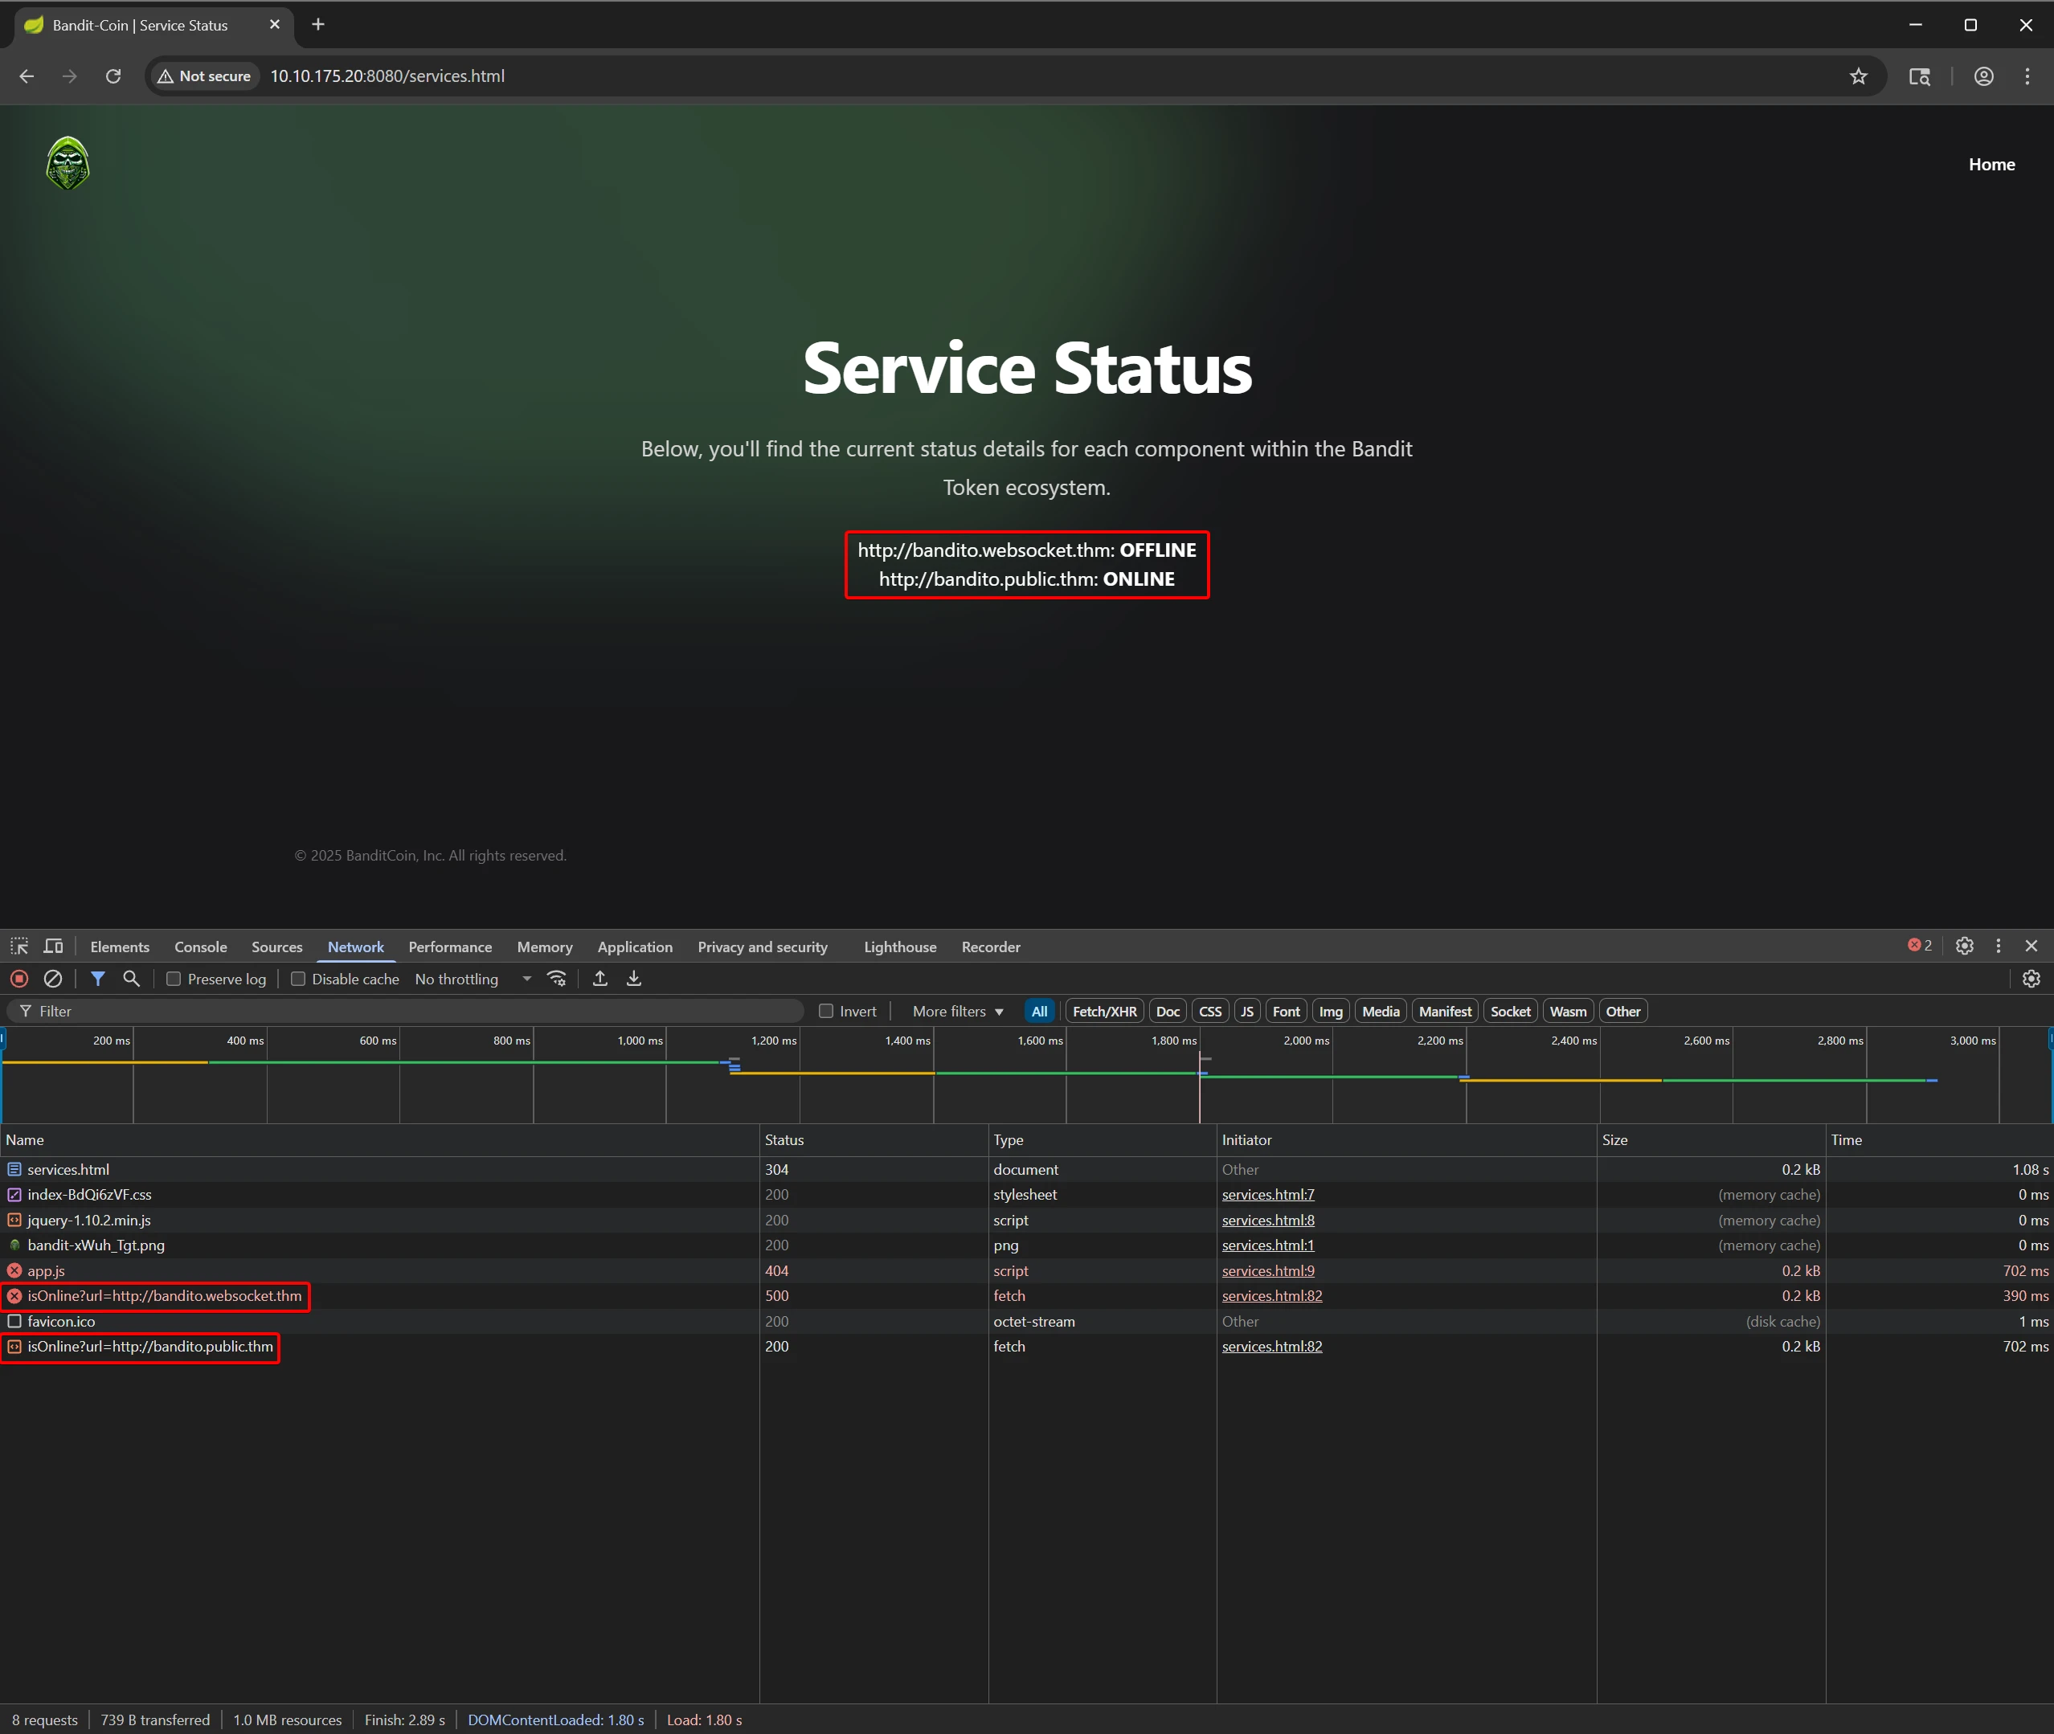Clear the network log

[x=53, y=979]
